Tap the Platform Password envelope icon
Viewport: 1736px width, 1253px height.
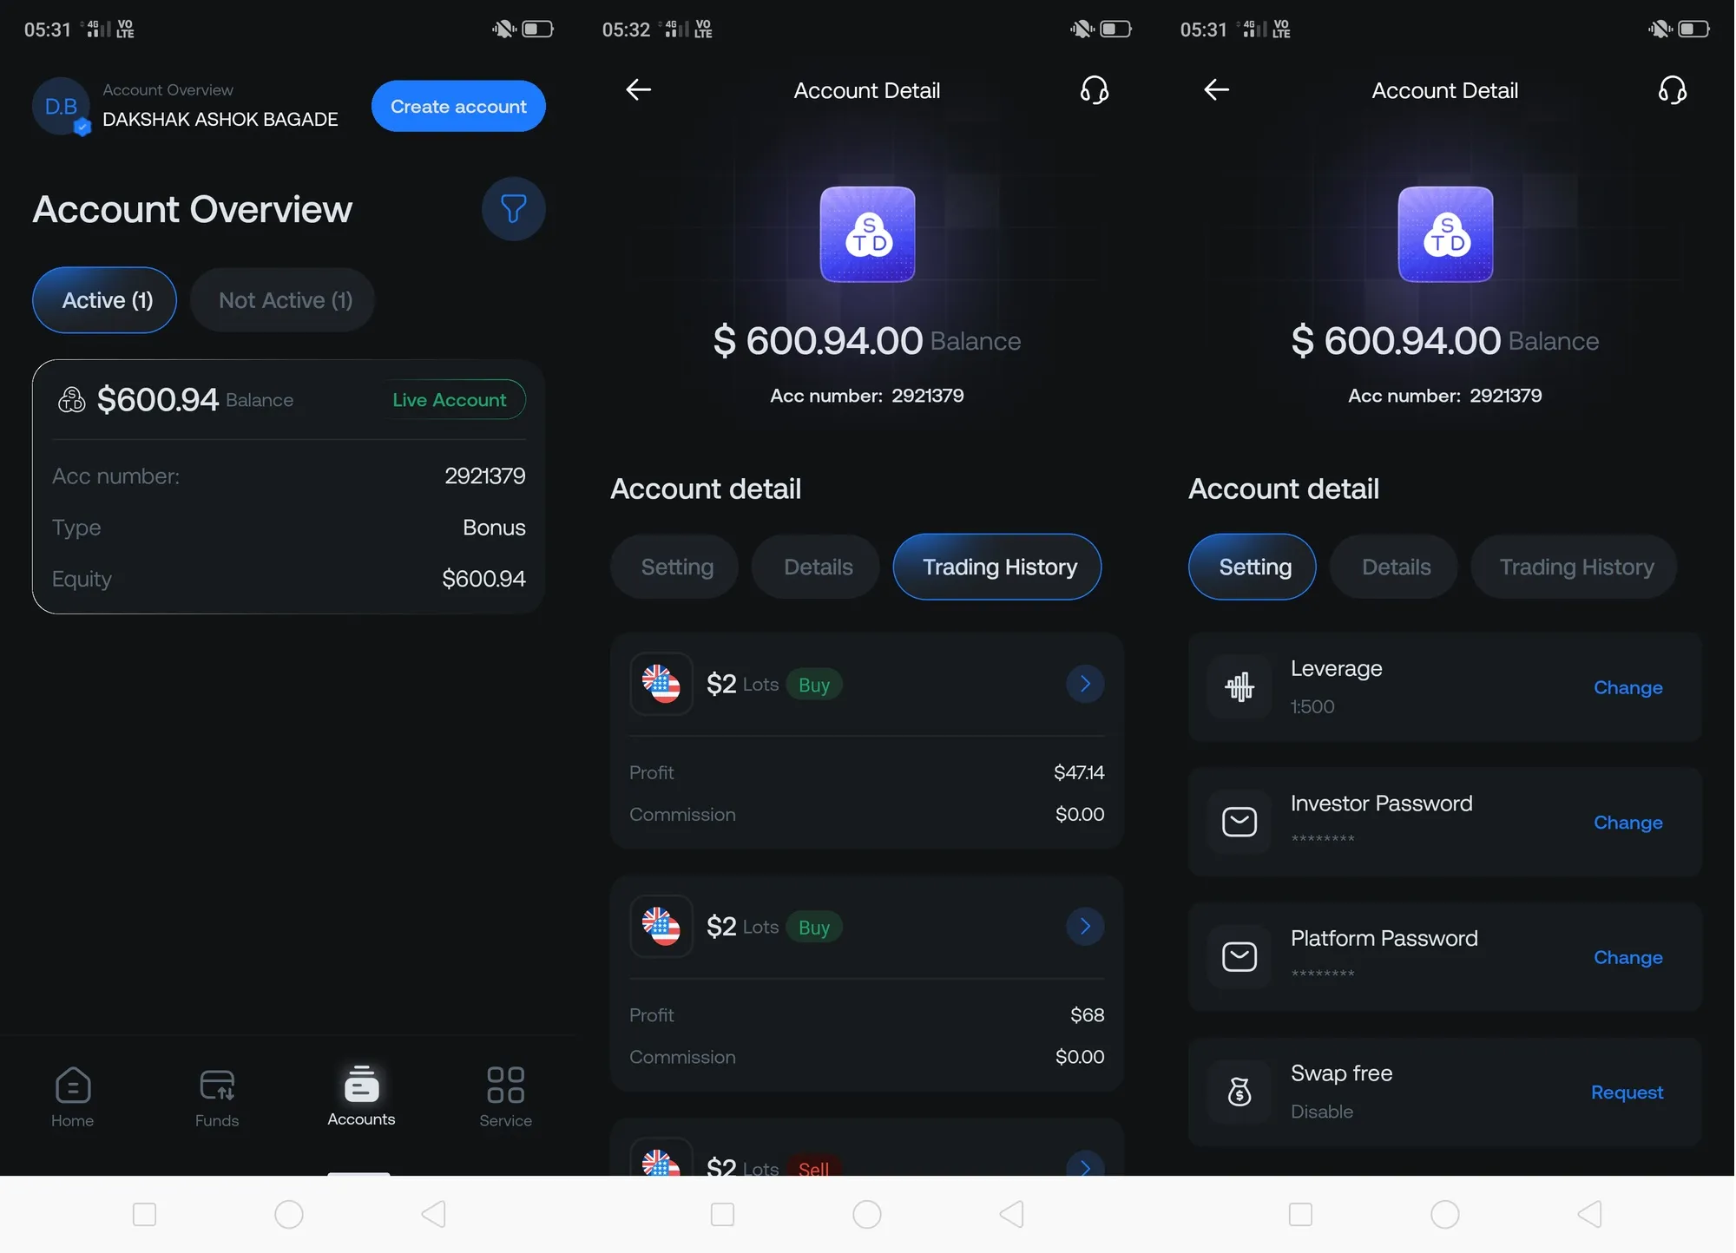tap(1240, 957)
